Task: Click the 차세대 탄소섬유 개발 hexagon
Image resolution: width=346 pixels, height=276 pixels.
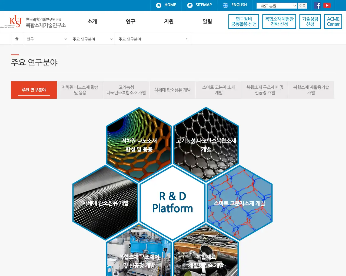Action: (105, 203)
